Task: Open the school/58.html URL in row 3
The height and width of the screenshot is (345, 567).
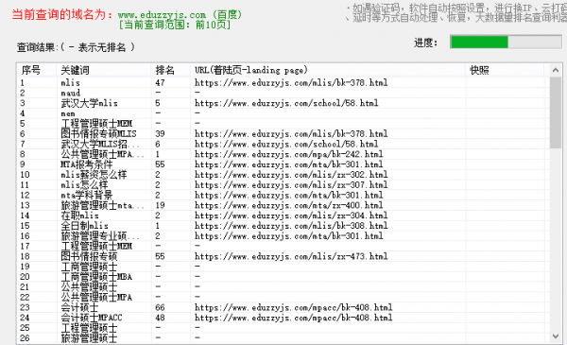Action: [x=286, y=103]
